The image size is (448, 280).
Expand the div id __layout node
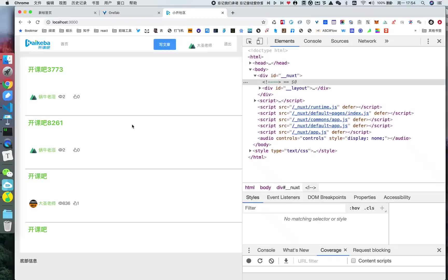pos(260,88)
